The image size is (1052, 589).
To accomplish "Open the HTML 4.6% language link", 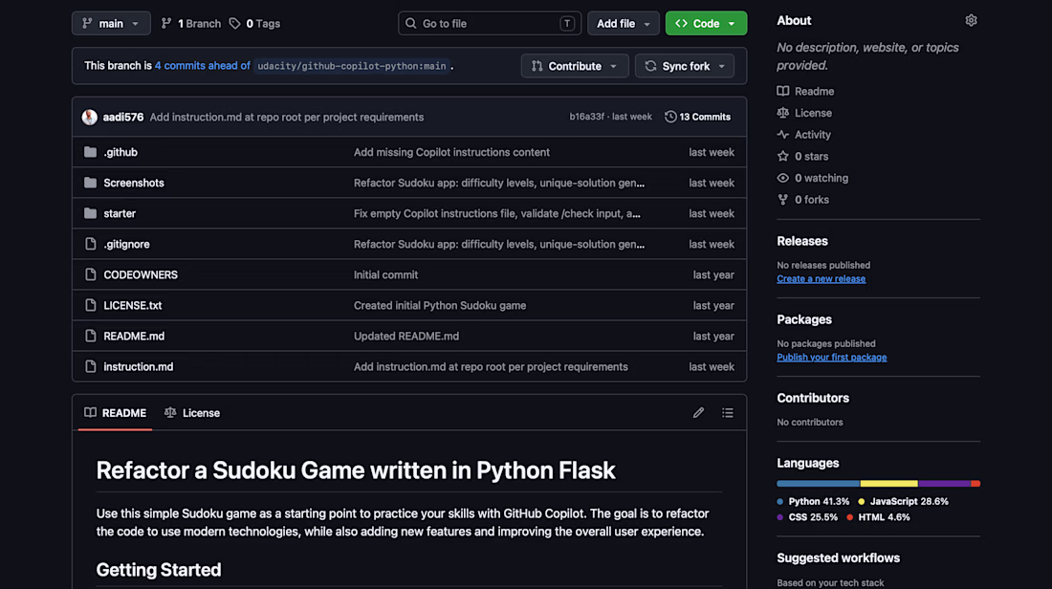I will click(x=878, y=517).
